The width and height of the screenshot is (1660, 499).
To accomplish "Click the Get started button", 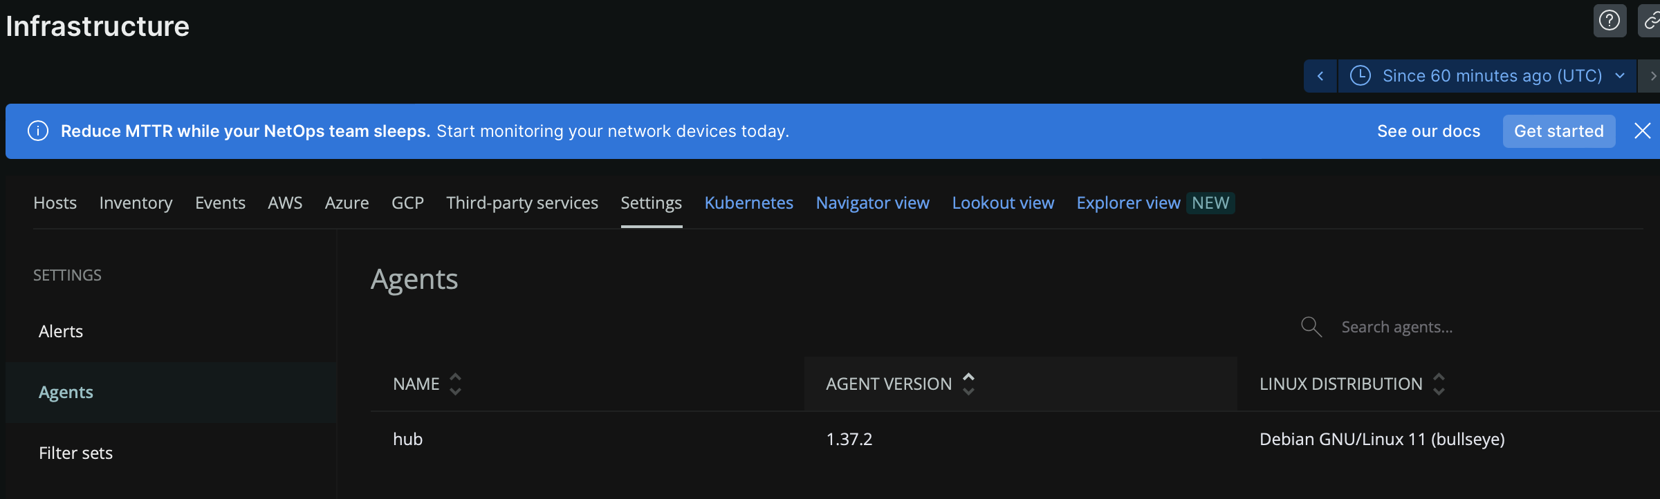I will 1559,131.
